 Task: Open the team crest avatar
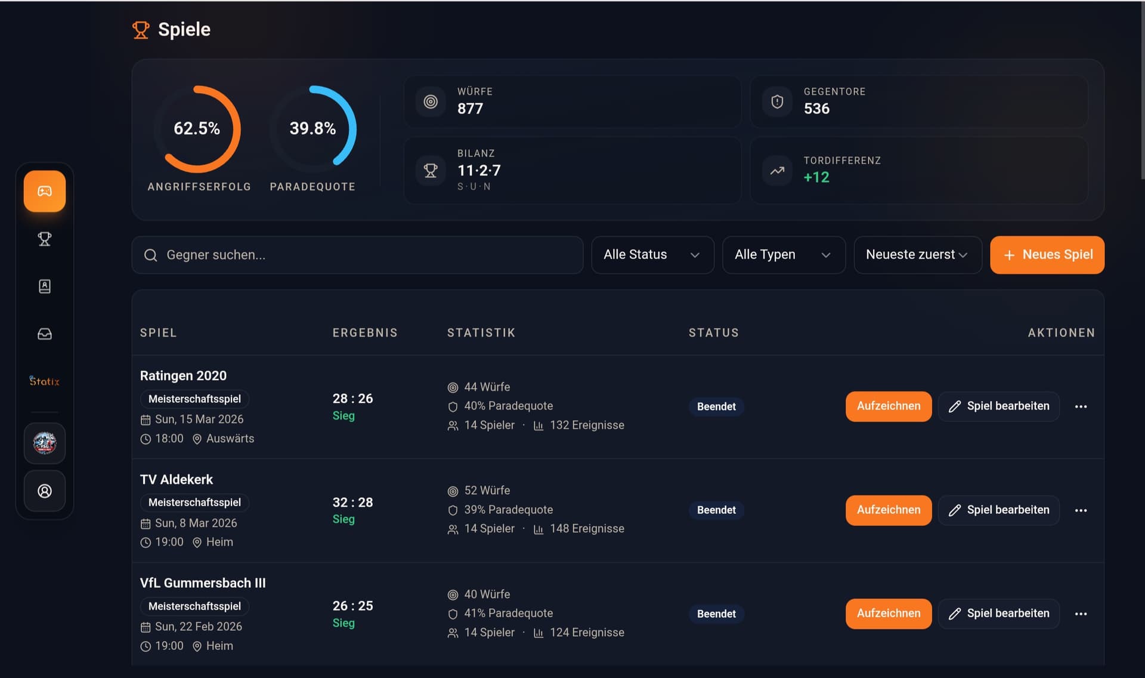point(45,443)
